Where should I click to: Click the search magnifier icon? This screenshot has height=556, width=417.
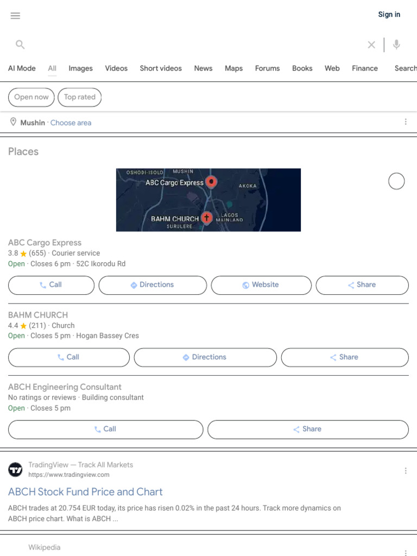(x=20, y=45)
